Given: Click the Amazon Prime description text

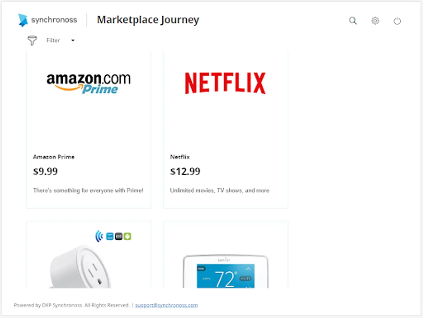Looking at the screenshot, I should [x=88, y=190].
